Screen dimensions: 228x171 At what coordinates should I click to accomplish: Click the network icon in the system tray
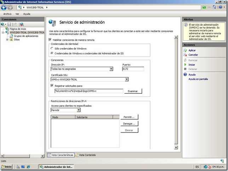[205, 167]
